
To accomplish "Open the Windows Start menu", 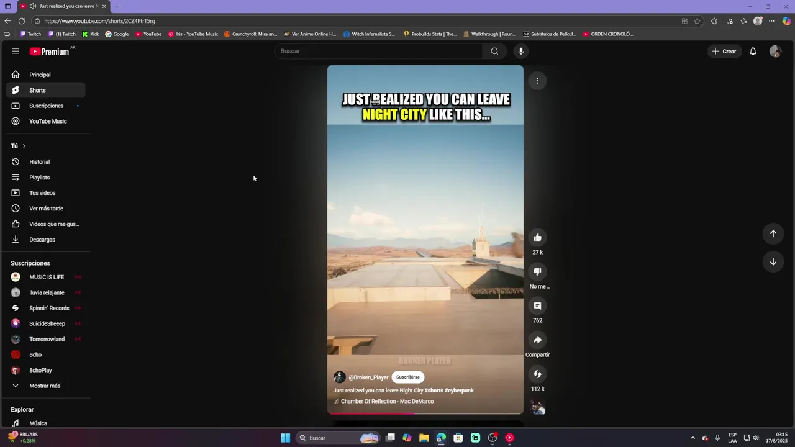I will 285,438.
